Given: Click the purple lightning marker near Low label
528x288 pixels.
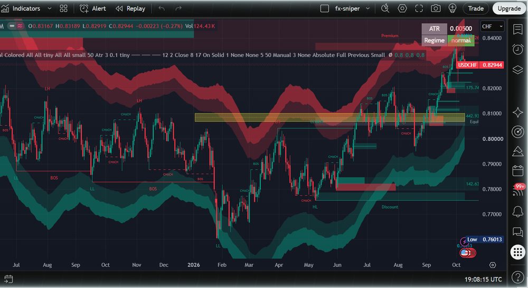Looking at the screenshot, I should click(x=464, y=241).
